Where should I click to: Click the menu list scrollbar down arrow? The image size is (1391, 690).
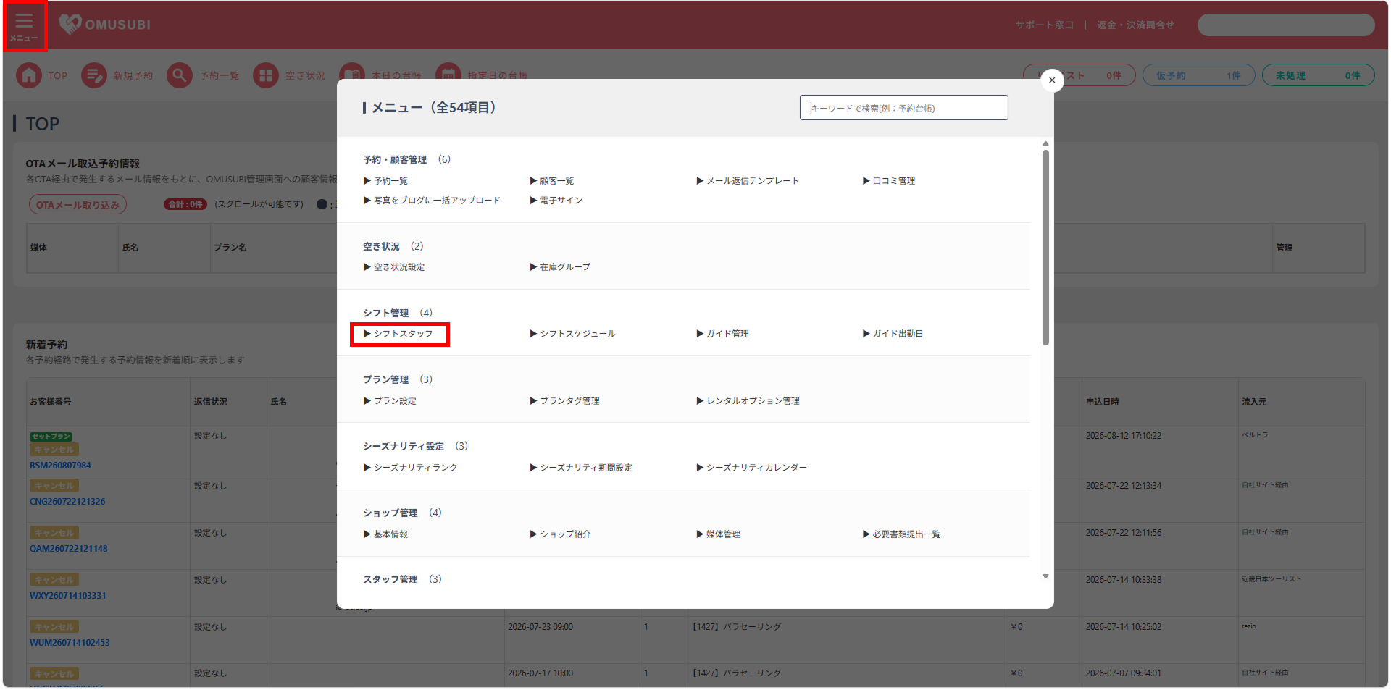click(1045, 576)
